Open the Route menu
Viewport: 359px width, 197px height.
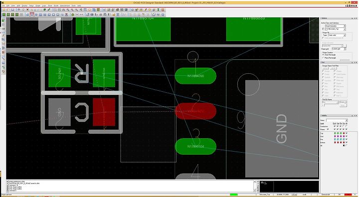coord(56,5)
